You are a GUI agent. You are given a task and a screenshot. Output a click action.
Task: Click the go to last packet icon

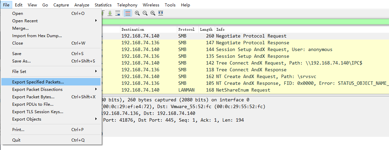tap(110, 13)
